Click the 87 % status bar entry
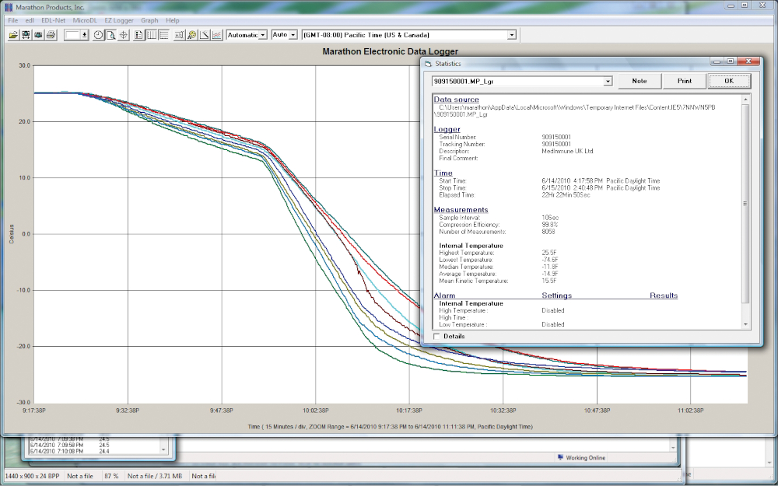This screenshot has width=778, height=486. pyautogui.click(x=111, y=476)
